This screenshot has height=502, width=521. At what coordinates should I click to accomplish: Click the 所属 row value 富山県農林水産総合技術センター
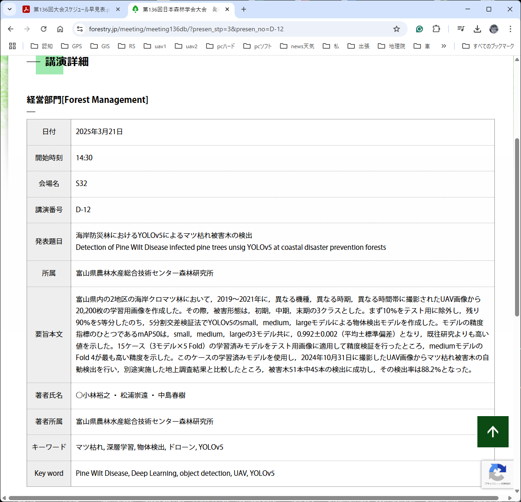tap(145, 273)
